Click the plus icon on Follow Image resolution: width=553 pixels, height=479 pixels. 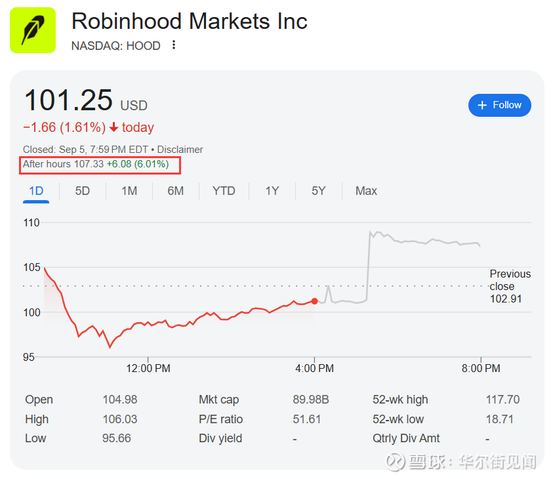coord(482,105)
